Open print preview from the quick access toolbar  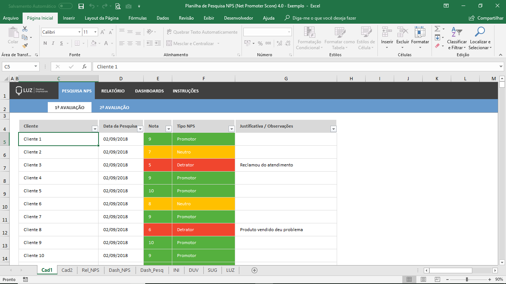click(x=118, y=6)
